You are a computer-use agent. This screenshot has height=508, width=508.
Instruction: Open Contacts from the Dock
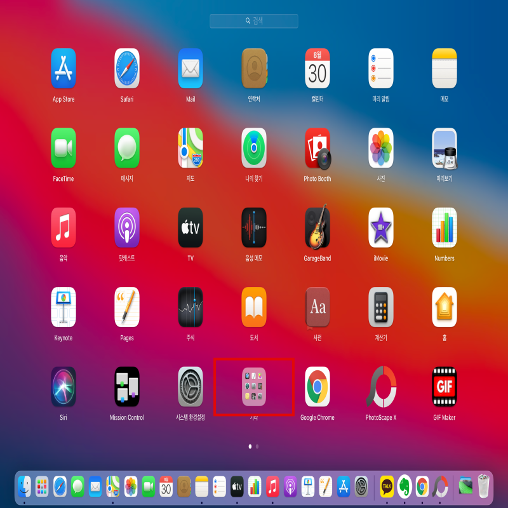pos(184,486)
